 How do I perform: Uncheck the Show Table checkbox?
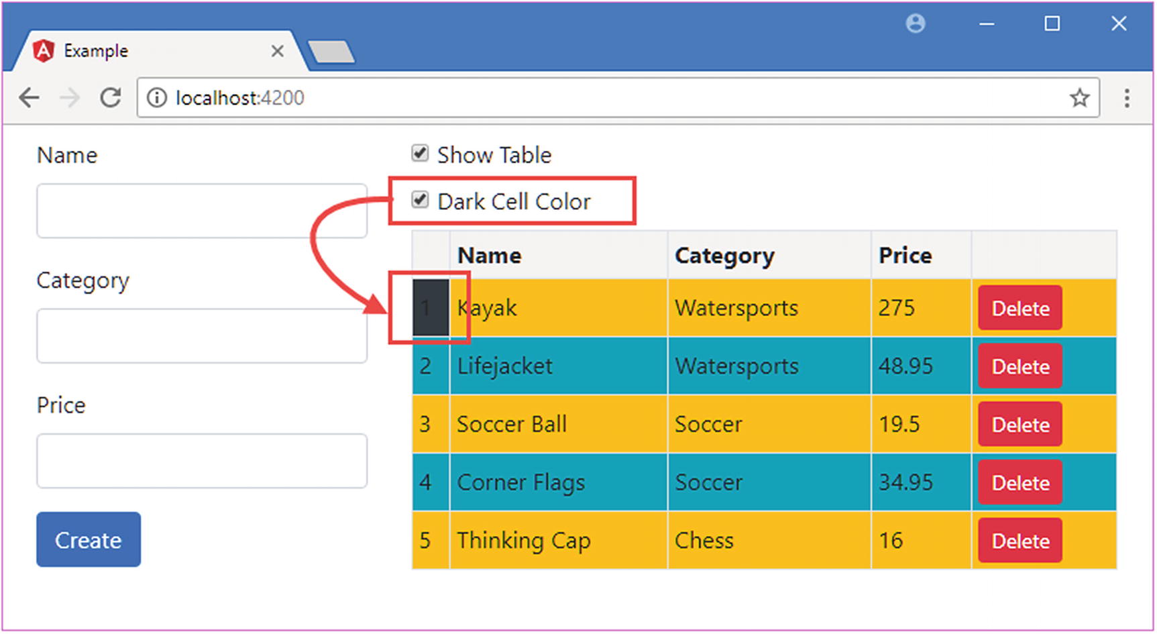[x=420, y=154]
